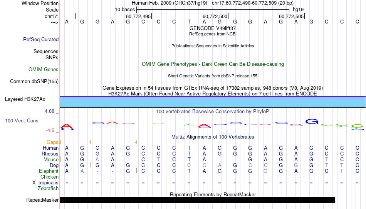Image resolution: width=366 pixels, height=209 pixels.
Task: Click the Sequences track label
Action: coord(46,51)
